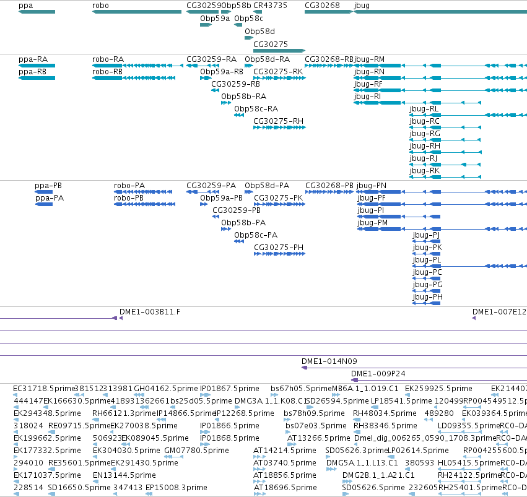
Task: Click the 'jbug-RK' transcript label
Action: 424,171
